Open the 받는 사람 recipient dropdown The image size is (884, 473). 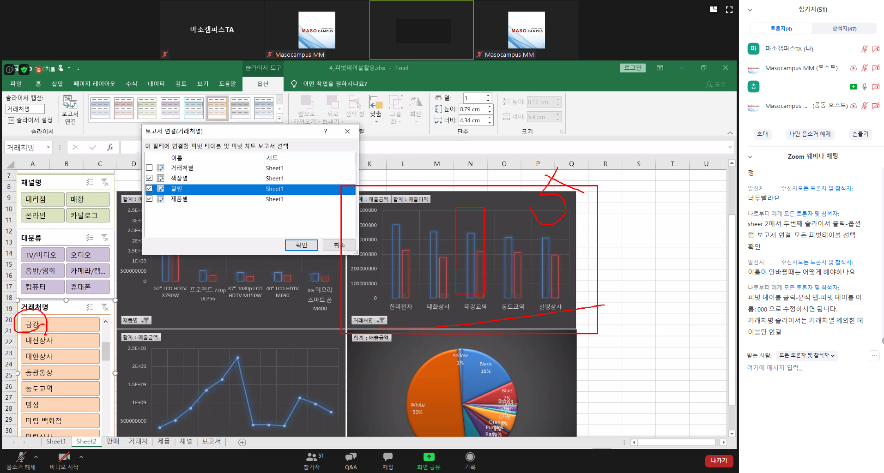tap(806, 355)
